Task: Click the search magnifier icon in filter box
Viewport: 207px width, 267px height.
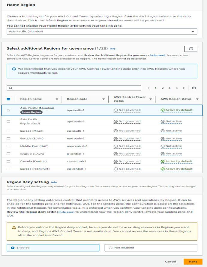Action: click(x=11, y=88)
